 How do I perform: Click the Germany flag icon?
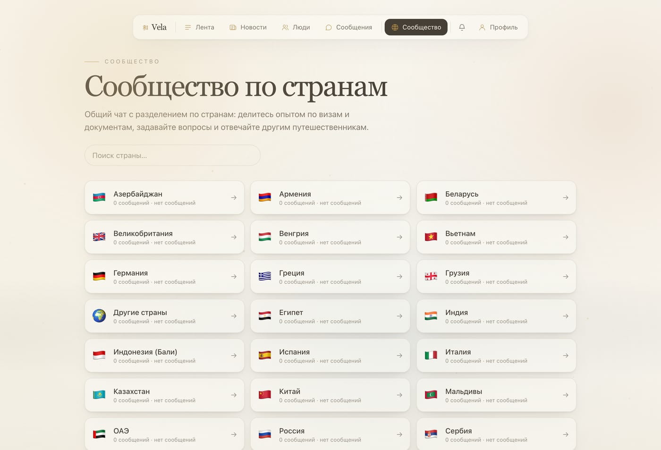pyautogui.click(x=99, y=277)
